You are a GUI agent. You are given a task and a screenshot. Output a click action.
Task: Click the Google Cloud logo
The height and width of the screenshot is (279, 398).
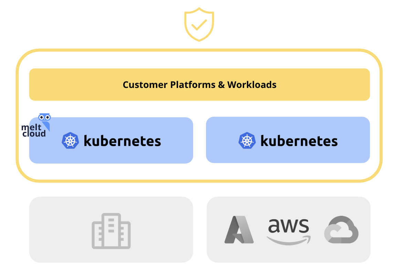(341, 230)
